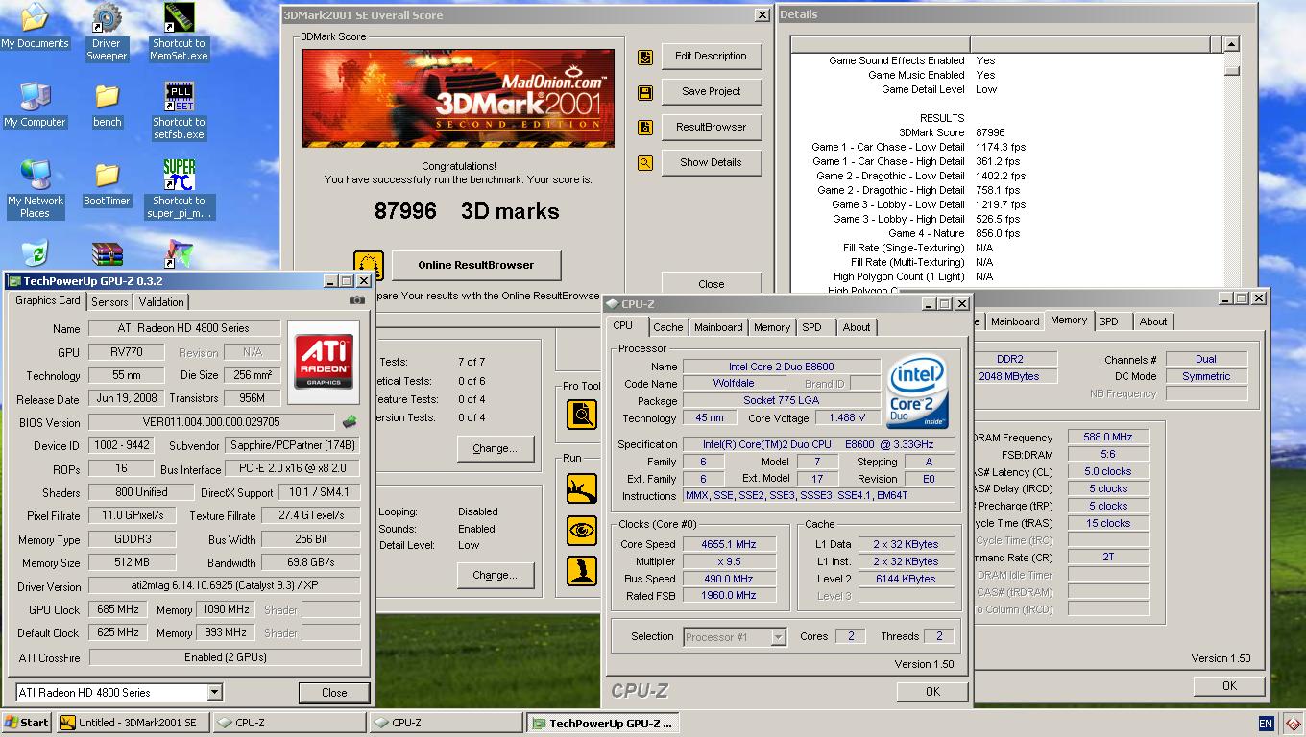The width and height of the screenshot is (1306, 737).
Task: Click the Edit Description button
Action: point(711,57)
